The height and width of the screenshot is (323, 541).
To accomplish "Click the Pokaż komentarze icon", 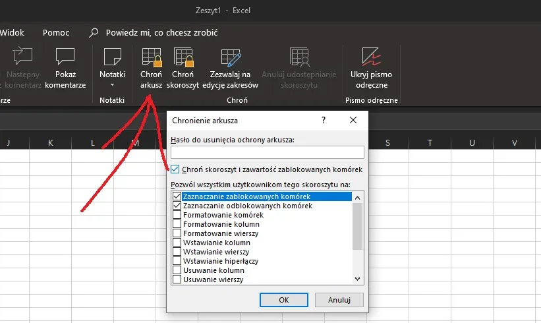I will pyautogui.click(x=65, y=59).
